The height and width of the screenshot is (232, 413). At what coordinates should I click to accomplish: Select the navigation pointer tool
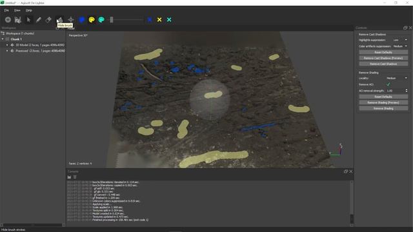click(x=28, y=19)
